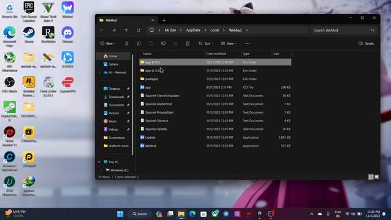Expand the chevron after AppData in address bar
The image size is (391, 220).
pos(205,30)
